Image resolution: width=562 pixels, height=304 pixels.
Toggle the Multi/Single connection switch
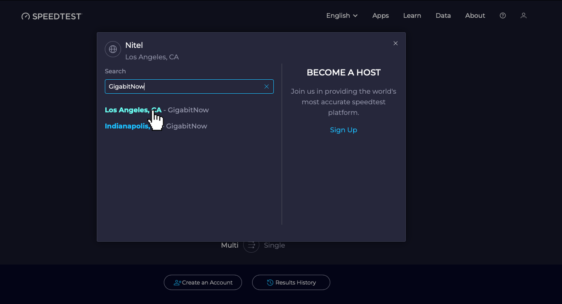click(251, 245)
